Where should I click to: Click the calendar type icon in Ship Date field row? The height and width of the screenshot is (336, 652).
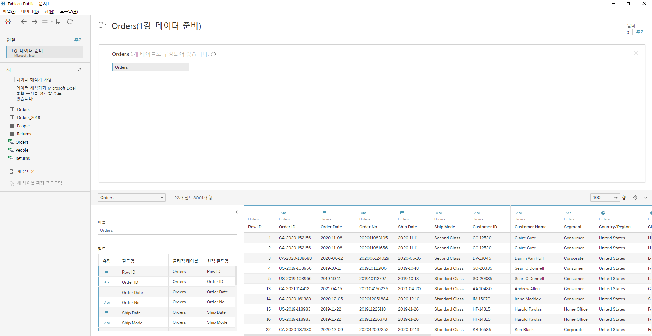pyautogui.click(x=107, y=313)
